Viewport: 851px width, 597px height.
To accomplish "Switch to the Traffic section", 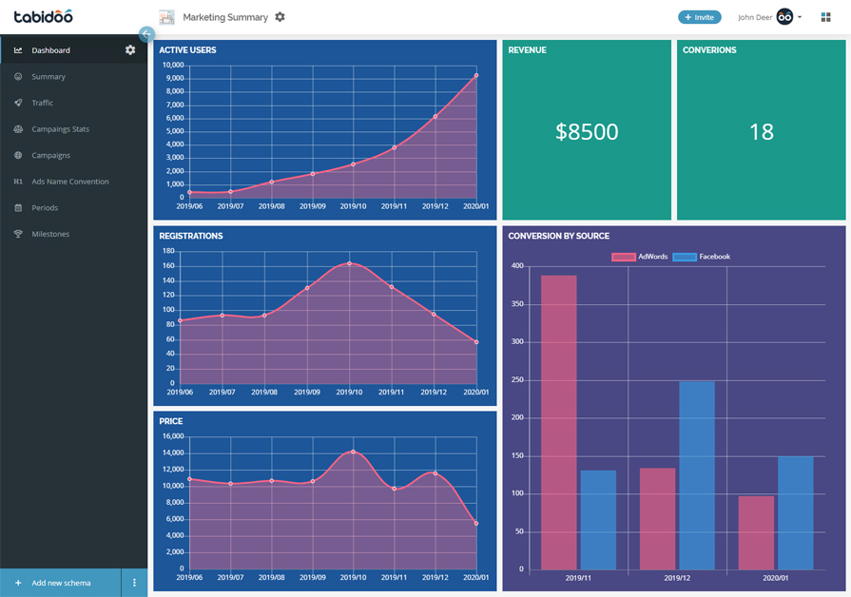I will [x=45, y=103].
